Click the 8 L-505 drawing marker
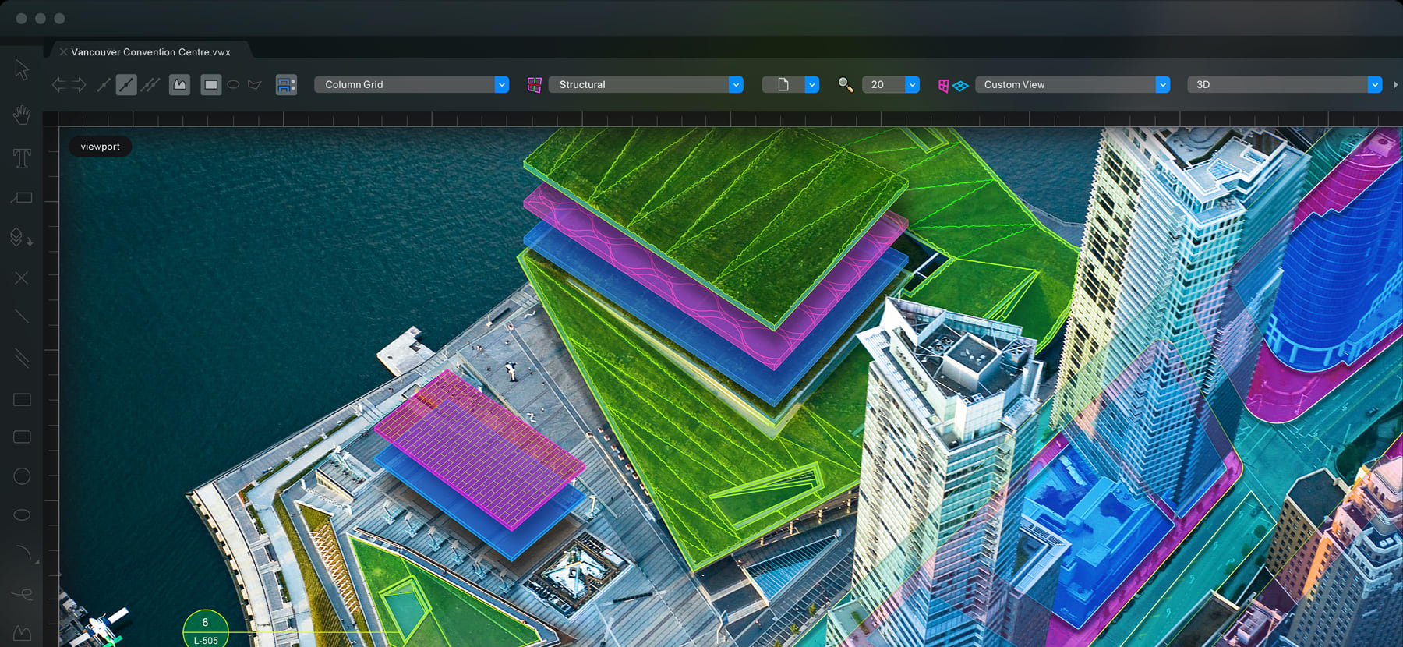The height and width of the screenshot is (647, 1403). coord(206,630)
